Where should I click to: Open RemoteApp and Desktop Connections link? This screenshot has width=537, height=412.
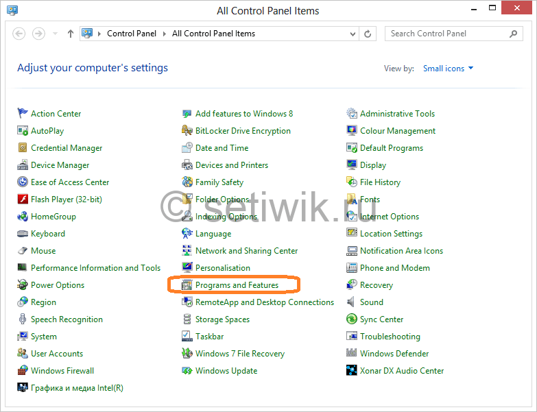coord(265,302)
